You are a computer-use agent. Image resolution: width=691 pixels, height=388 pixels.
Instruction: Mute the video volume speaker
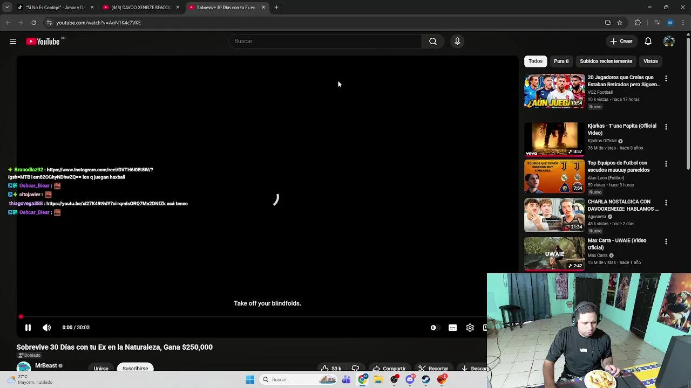click(47, 328)
